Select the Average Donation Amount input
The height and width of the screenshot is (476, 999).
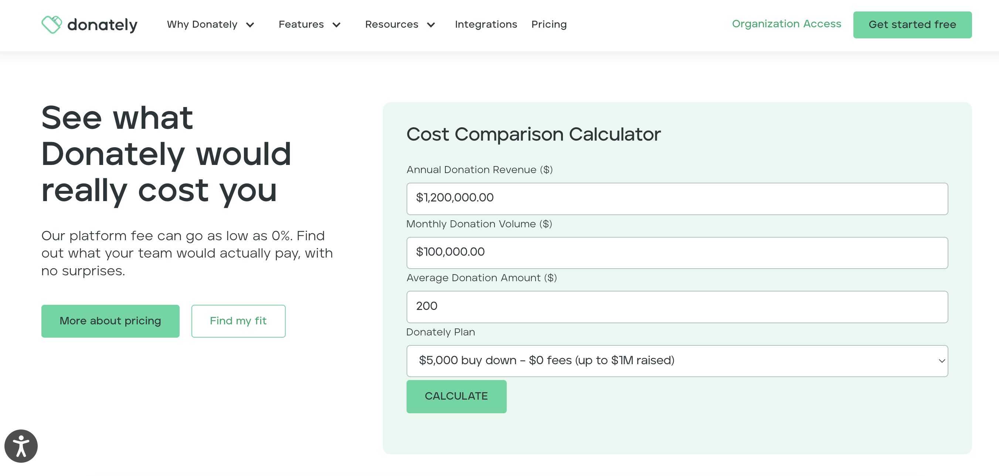(x=677, y=307)
